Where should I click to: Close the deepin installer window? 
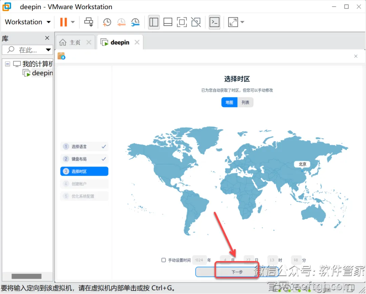click(x=356, y=56)
